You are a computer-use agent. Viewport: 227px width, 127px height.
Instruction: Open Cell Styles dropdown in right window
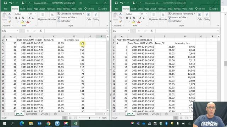176,21
